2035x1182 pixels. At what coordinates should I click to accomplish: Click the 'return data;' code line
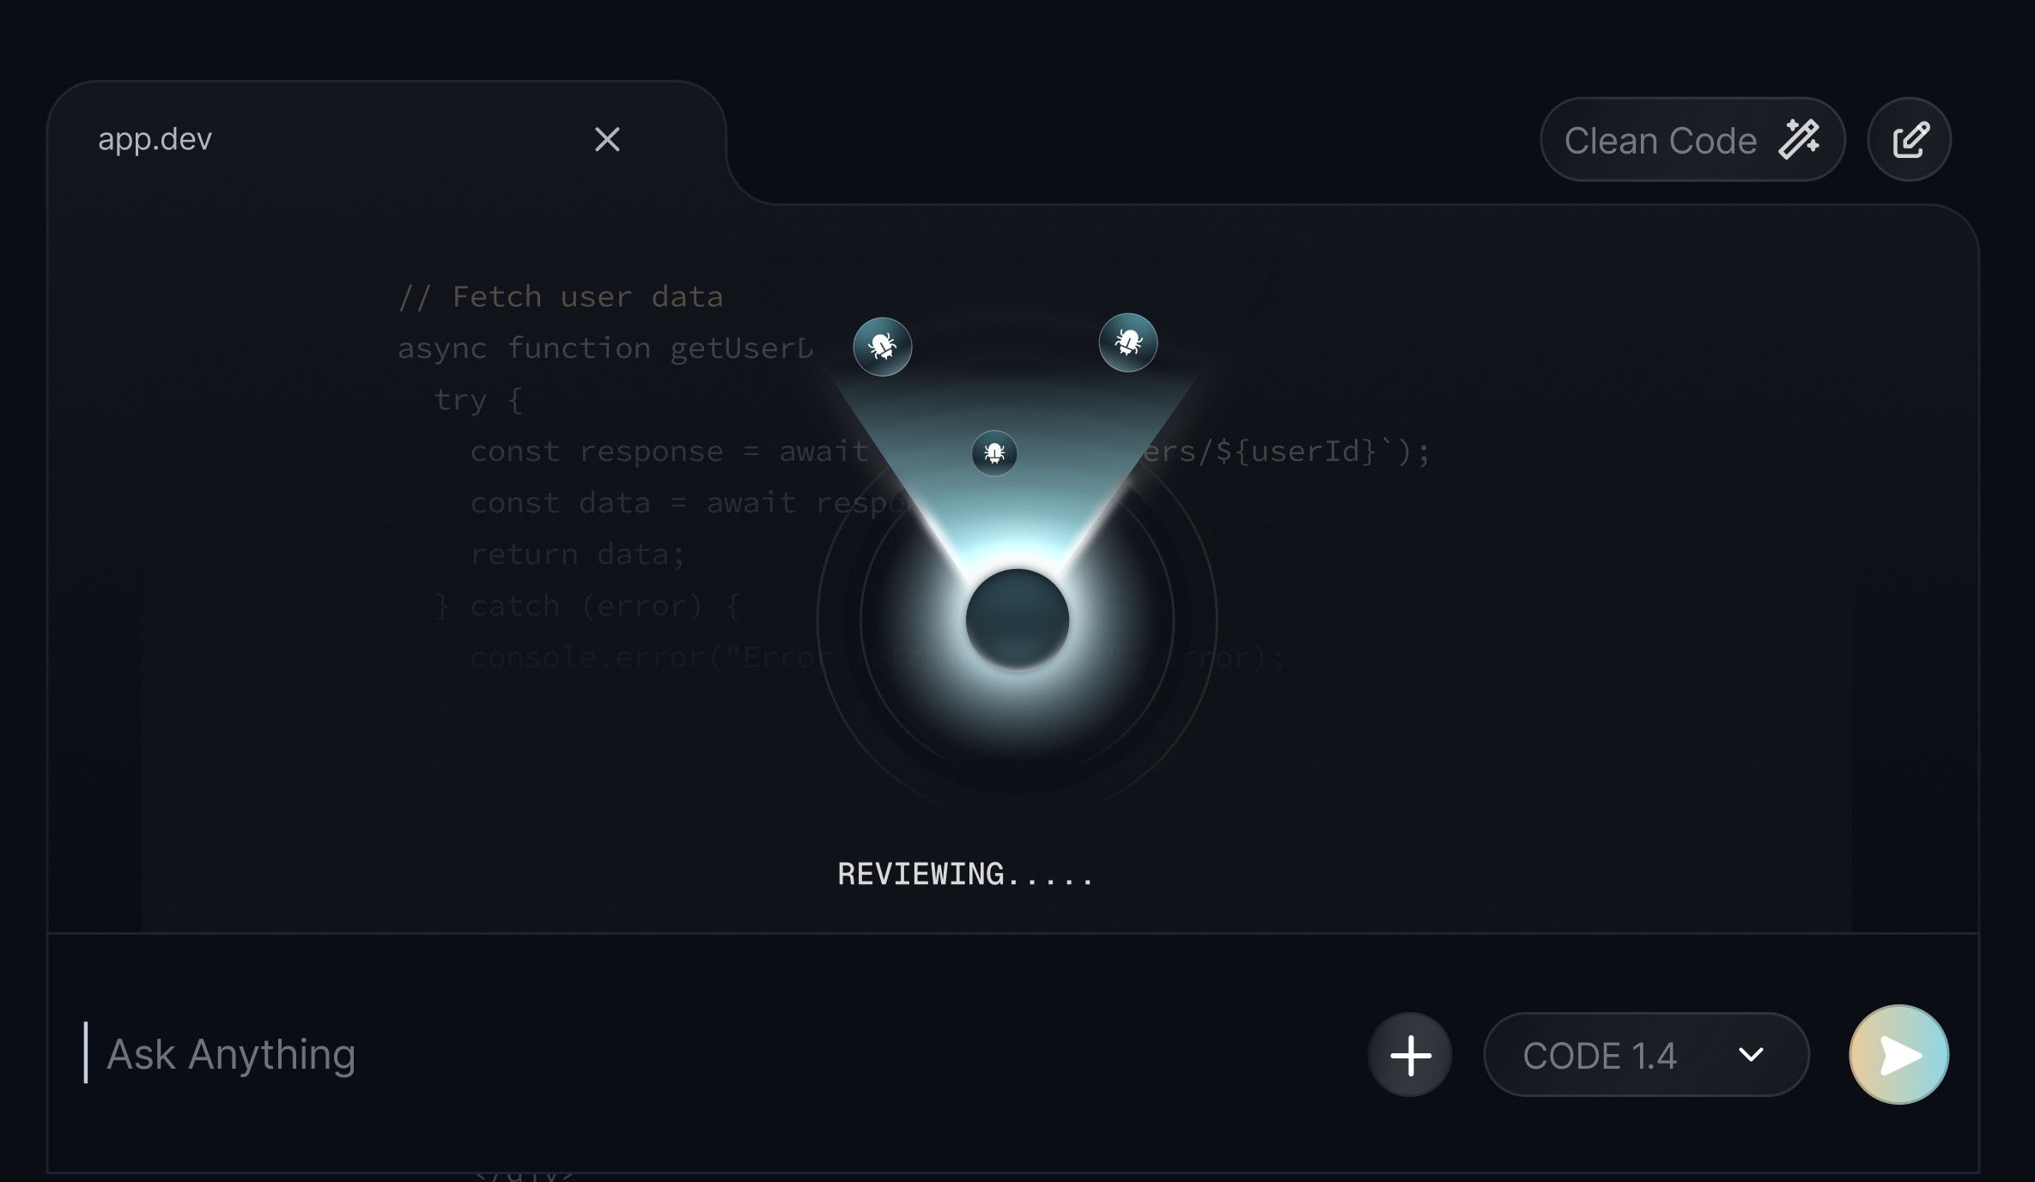coord(578,555)
